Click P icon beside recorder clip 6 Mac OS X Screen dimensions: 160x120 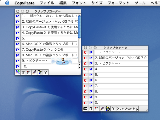18,44
